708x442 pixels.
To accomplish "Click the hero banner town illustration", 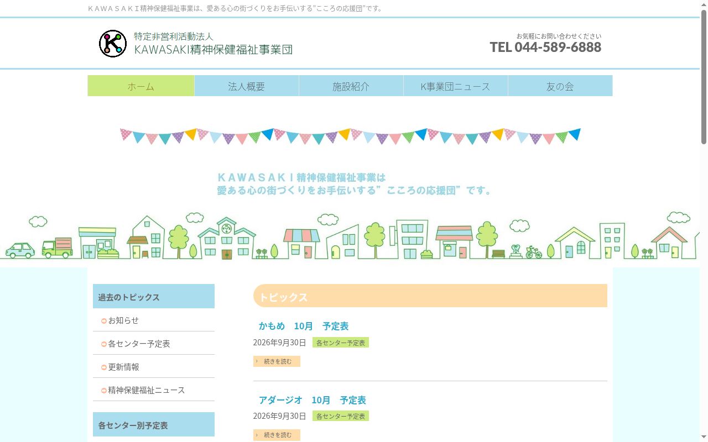I will tap(350, 235).
